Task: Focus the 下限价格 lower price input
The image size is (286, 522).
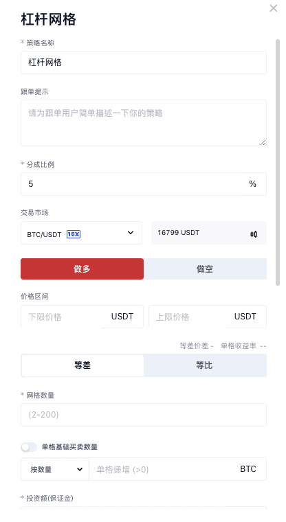Action: tap(63, 317)
